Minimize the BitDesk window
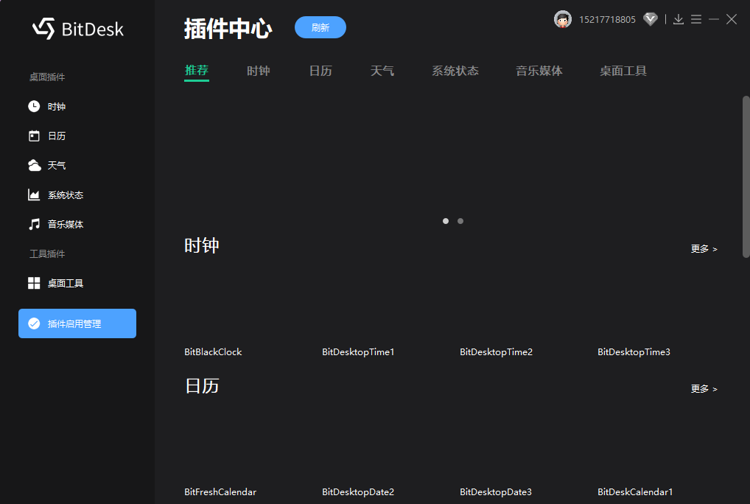The width and height of the screenshot is (750, 504). click(714, 20)
